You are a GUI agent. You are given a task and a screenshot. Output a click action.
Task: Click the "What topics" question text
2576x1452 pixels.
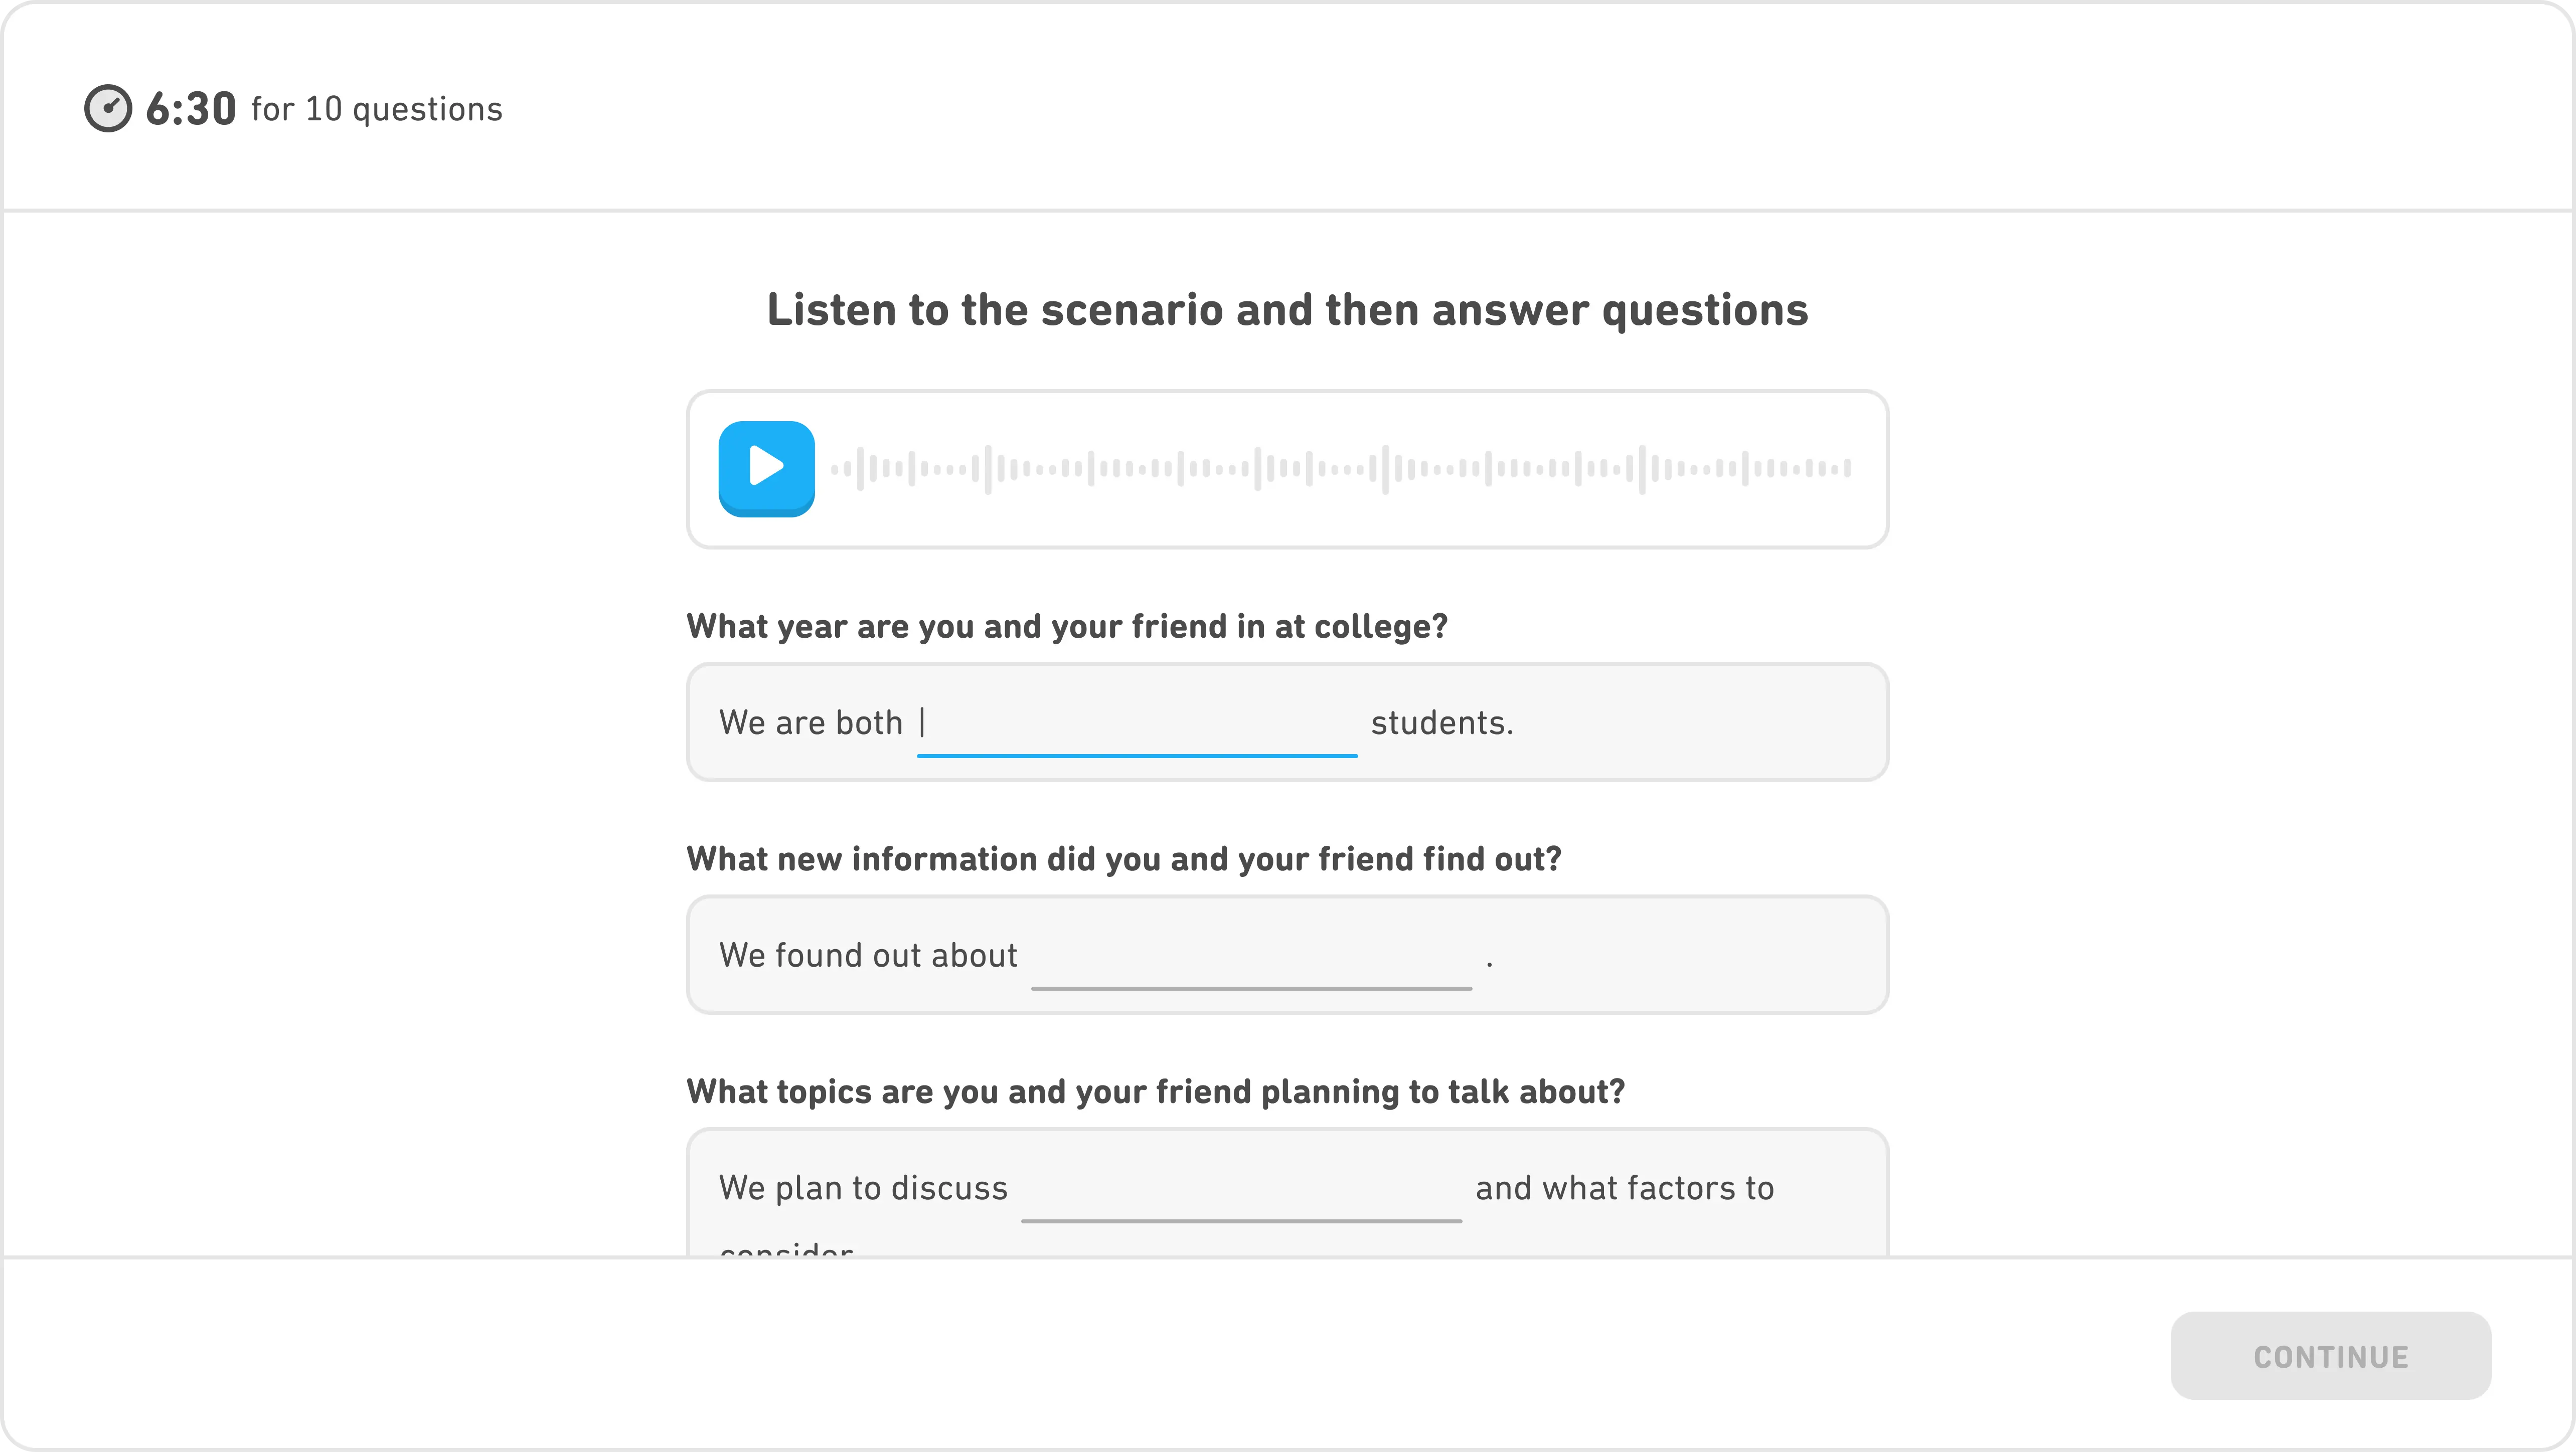[1155, 1092]
